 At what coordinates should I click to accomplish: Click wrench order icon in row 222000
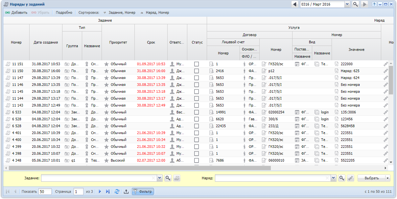[x=386, y=64]
